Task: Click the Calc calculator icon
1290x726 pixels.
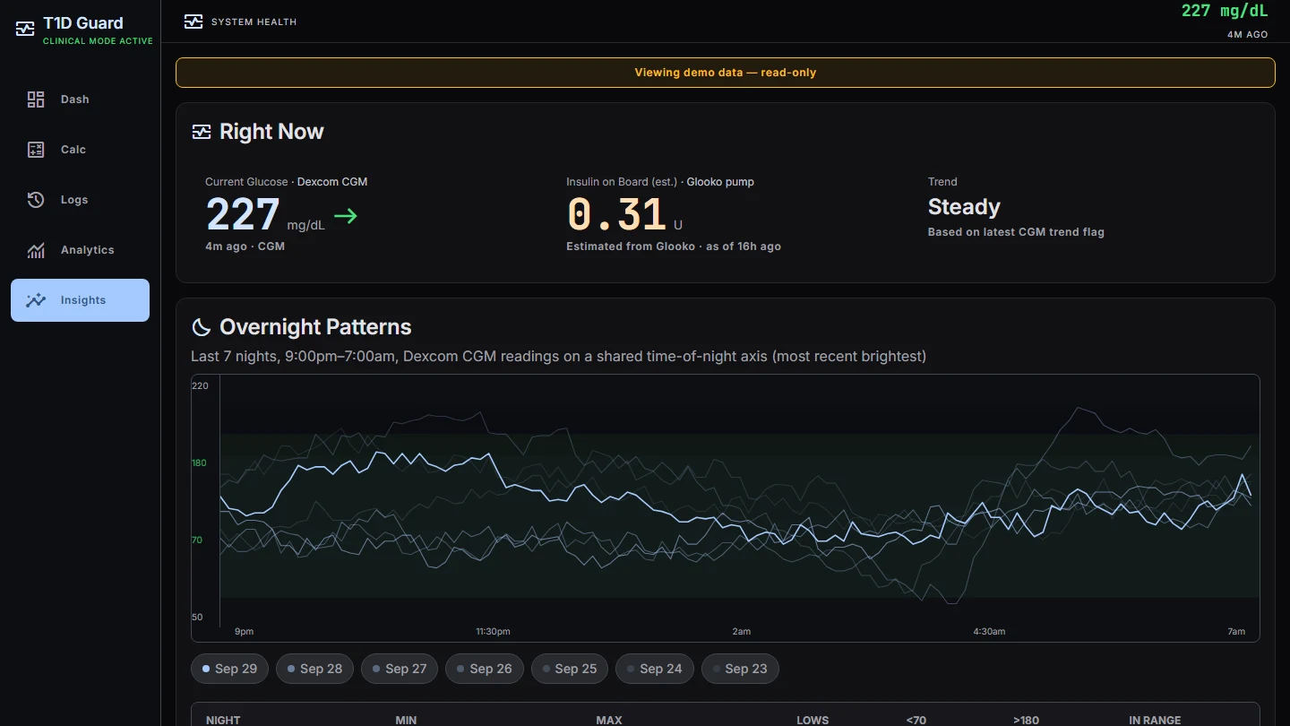Action: (36, 150)
